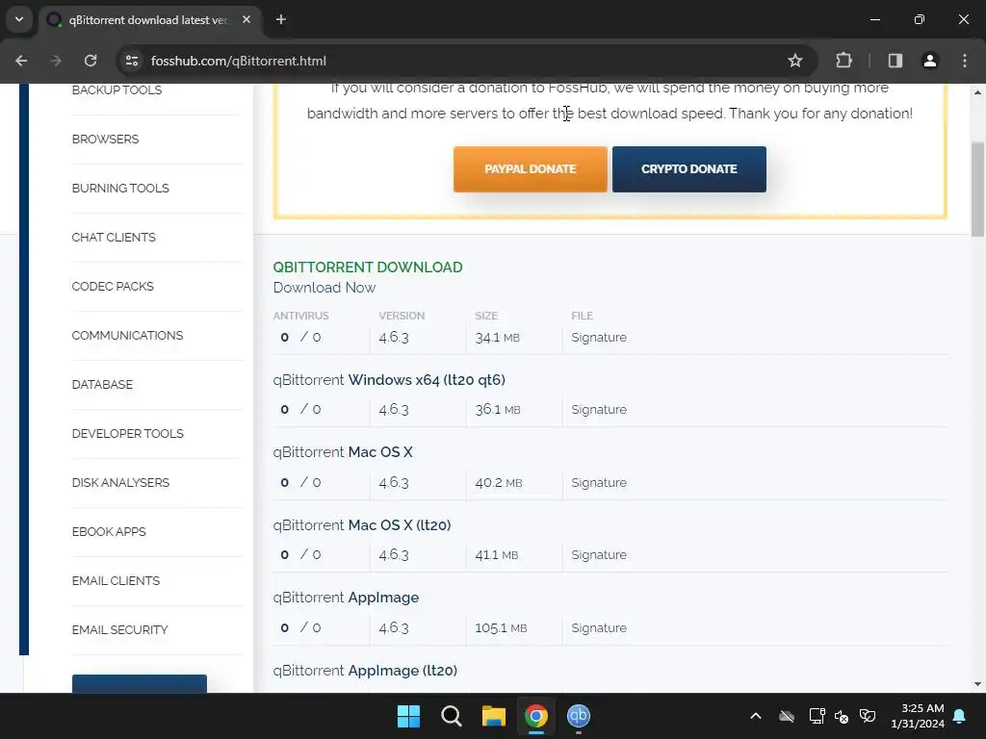Image resolution: width=986 pixels, height=739 pixels.
Task: Open the clock and date panel
Action: [918, 716]
